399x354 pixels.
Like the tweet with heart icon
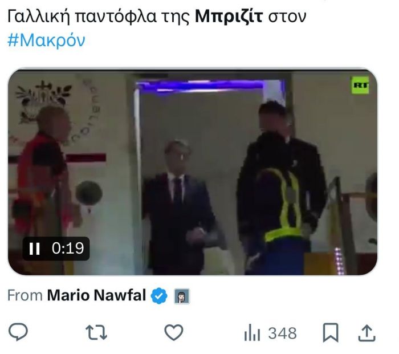174,332
